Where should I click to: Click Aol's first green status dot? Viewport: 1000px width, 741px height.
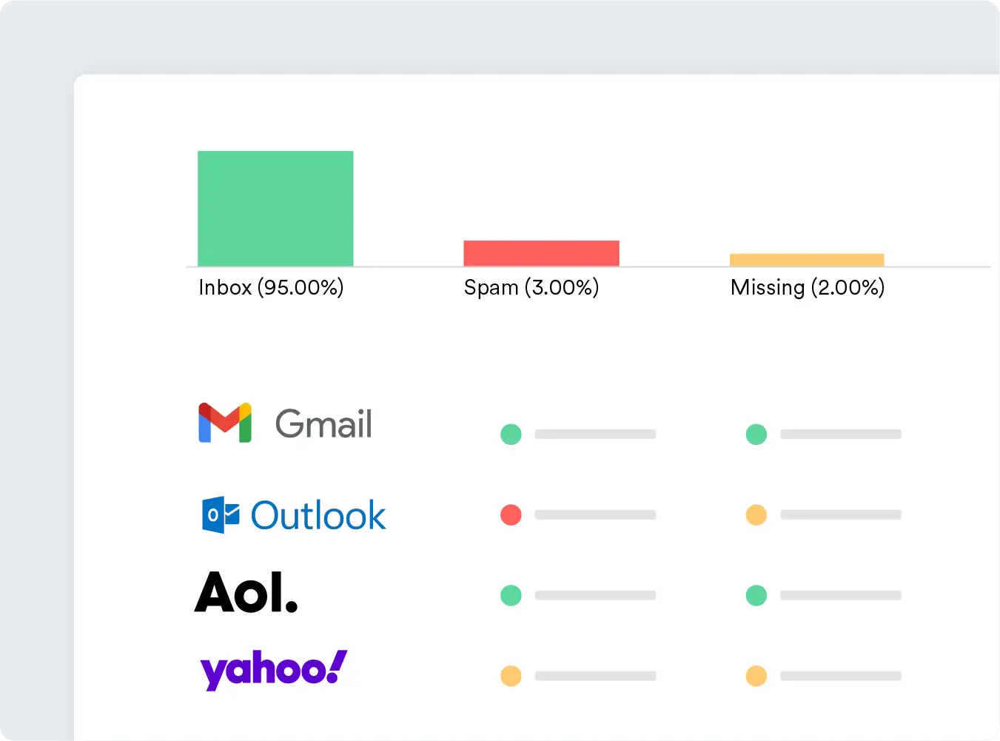[511, 595]
